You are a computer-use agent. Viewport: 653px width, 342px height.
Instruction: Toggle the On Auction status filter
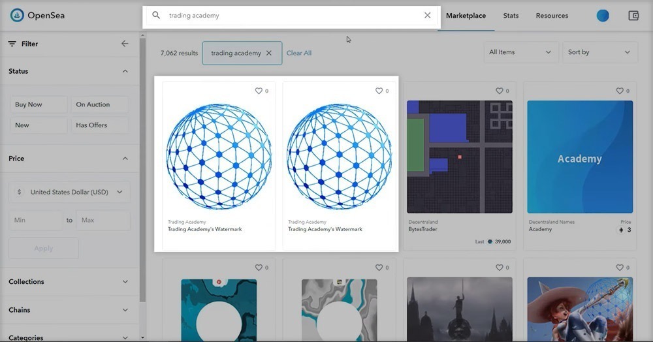pyautogui.click(x=98, y=104)
